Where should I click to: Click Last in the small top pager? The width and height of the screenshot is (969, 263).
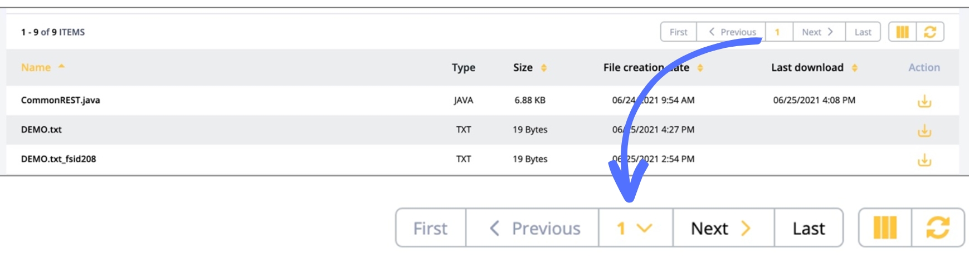point(863,32)
